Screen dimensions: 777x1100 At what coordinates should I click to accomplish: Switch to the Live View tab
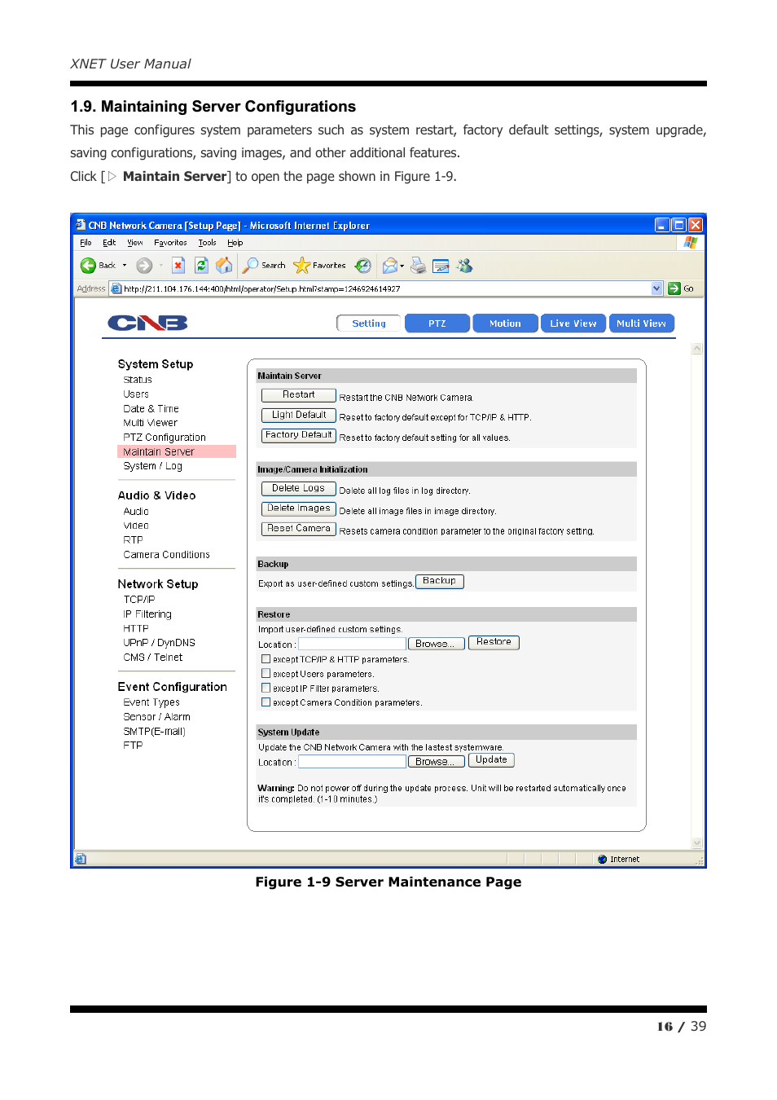pyautogui.click(x=573, y=323)
